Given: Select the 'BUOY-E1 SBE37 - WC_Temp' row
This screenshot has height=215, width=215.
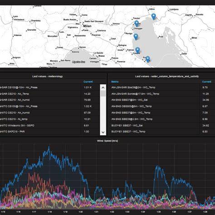Looking at the screenshot, I should [x=161, y=132].
